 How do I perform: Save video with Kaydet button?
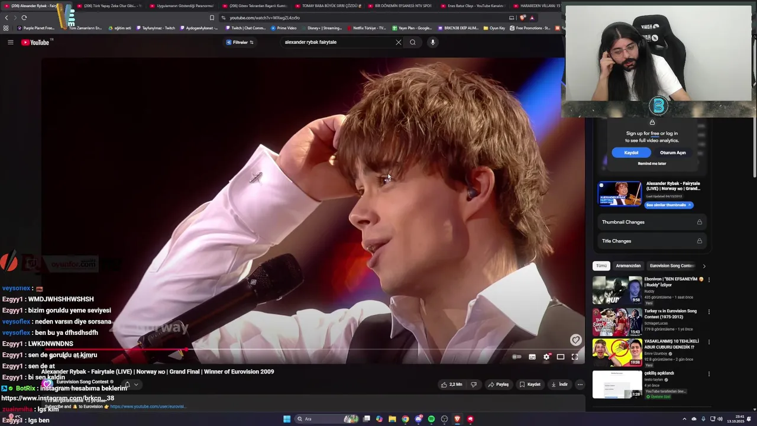click(x=530, y=385)
